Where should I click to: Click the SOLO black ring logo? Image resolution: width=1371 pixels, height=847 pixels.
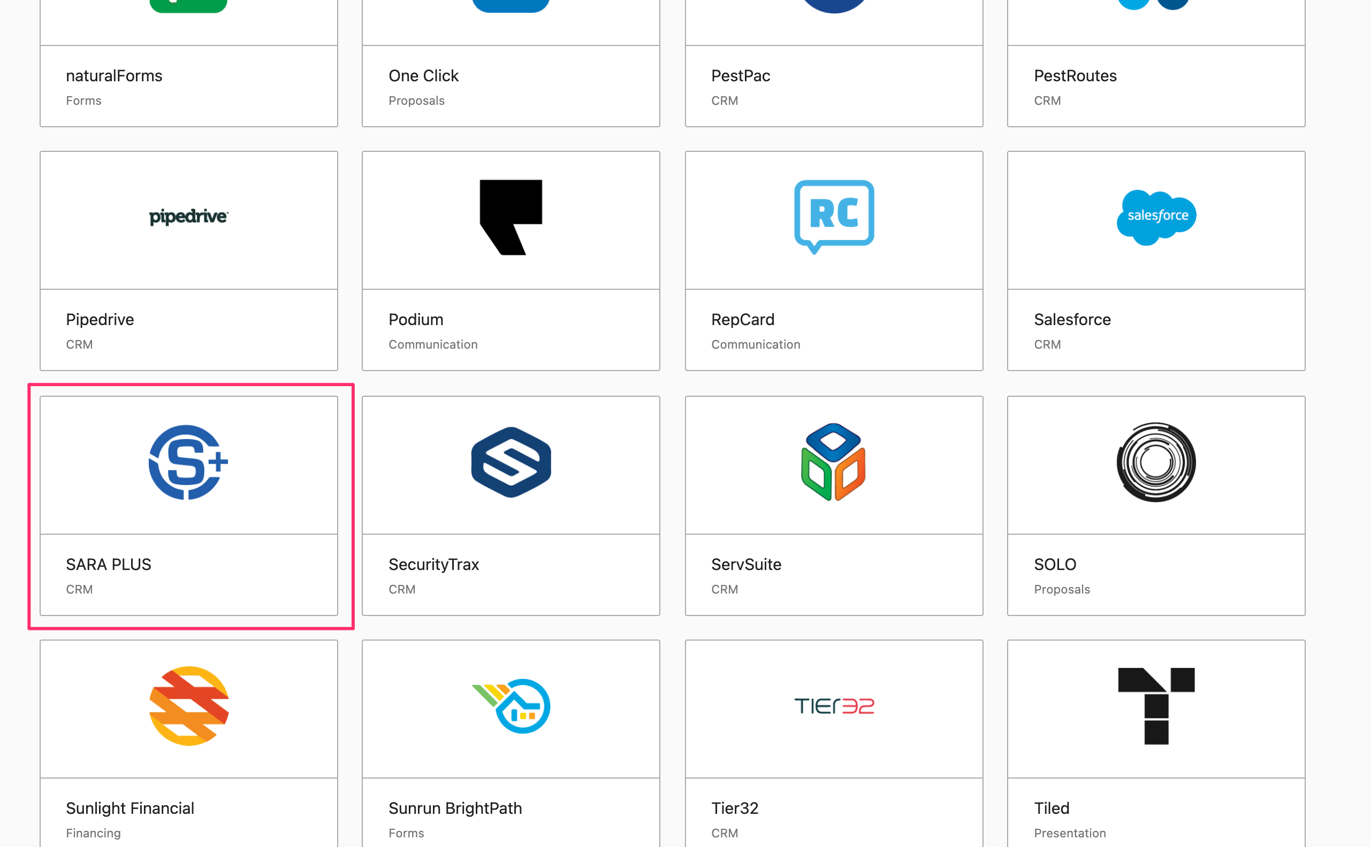[1156, 462]
